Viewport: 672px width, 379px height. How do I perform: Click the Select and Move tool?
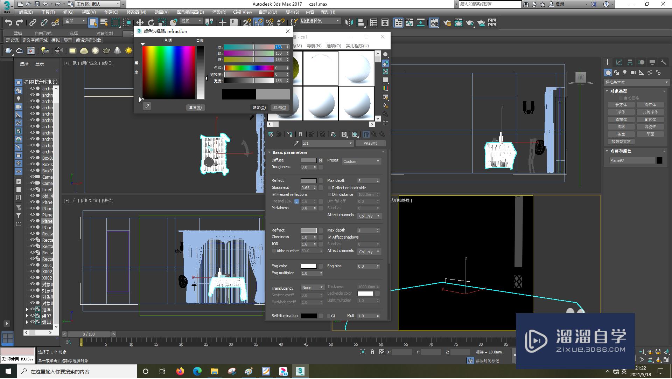click(140, 23)
